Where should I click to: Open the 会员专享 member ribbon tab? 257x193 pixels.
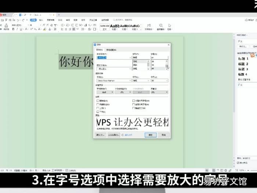[x=105, y=20]
